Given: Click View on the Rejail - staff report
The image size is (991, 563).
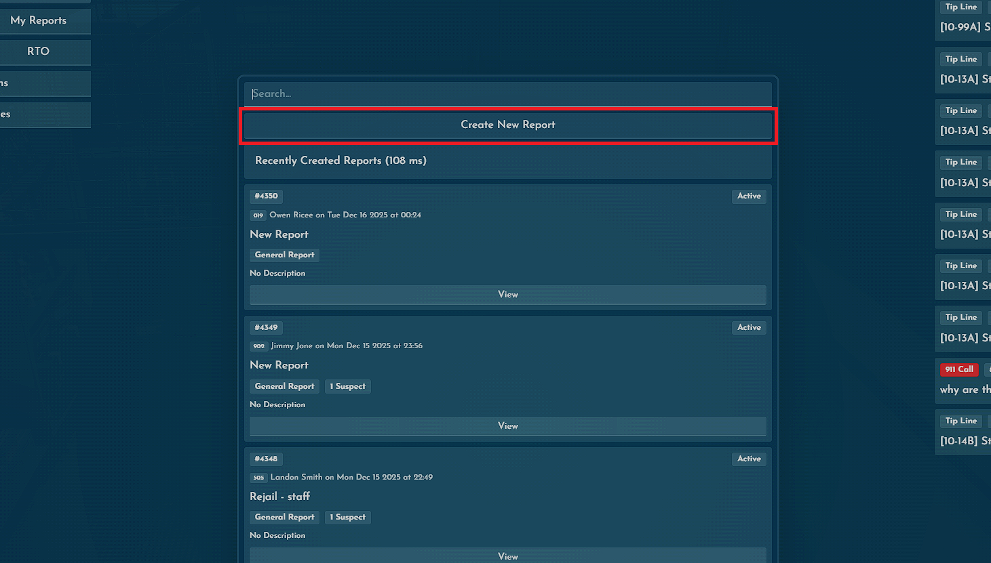Looking at the screenshot, I should pyautogui.click(x=507, y=556).
